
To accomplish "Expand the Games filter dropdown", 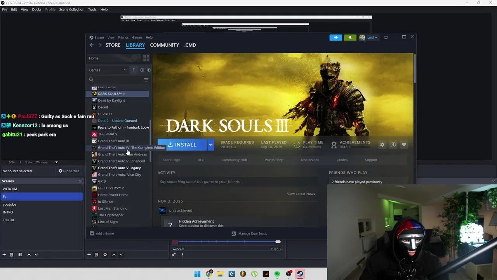I will 108,70.
